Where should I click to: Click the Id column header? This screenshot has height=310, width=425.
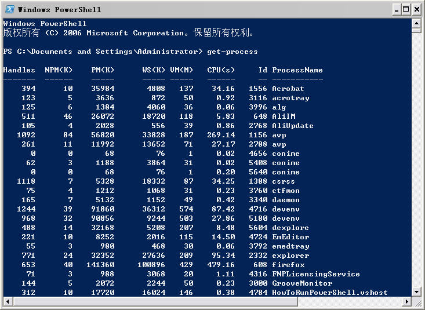point(263,70)
